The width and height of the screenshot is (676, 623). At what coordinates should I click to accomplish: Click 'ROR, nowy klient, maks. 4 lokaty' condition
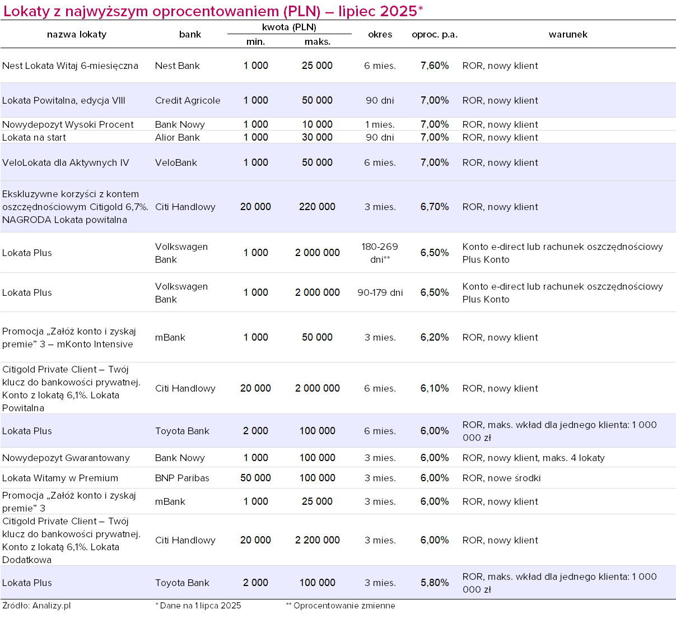coord(534,458)
